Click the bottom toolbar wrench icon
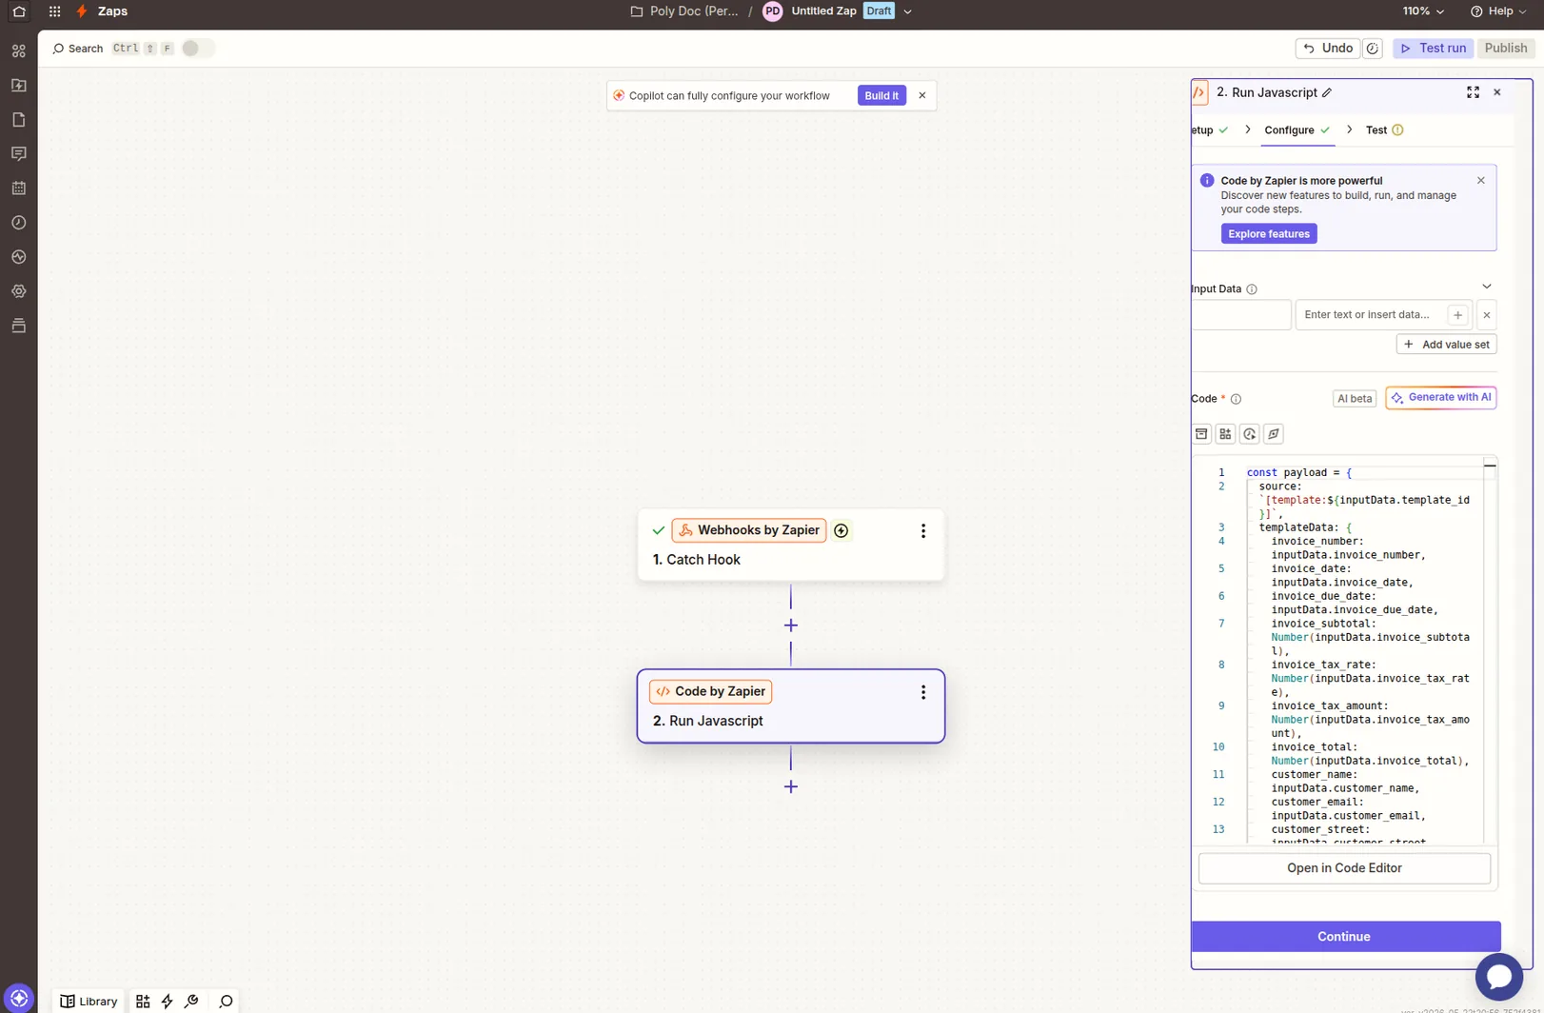The image size is (1544, 1013). point(191,1002)
